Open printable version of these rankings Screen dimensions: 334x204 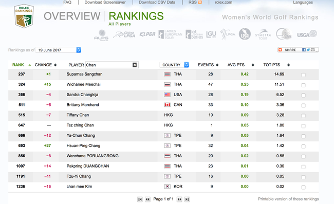tap(288, 199)
